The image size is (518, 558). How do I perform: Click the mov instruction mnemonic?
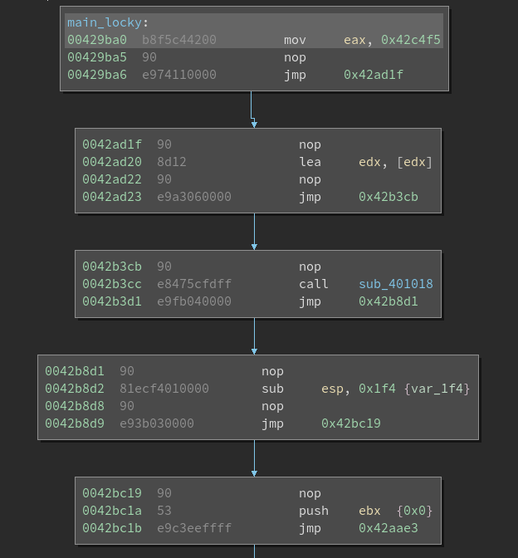point(295,40)
